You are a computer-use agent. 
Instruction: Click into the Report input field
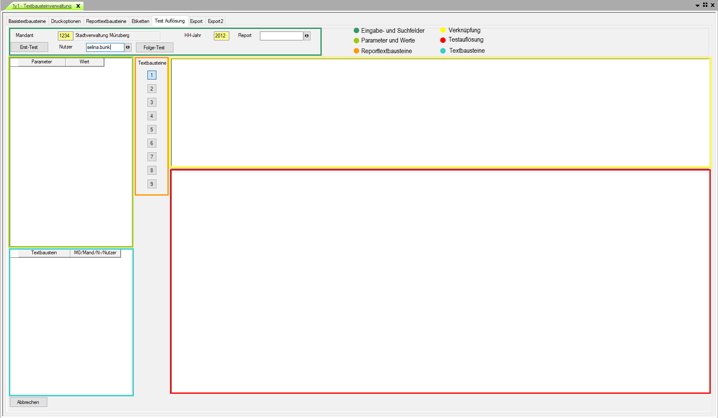pos(281,36)
